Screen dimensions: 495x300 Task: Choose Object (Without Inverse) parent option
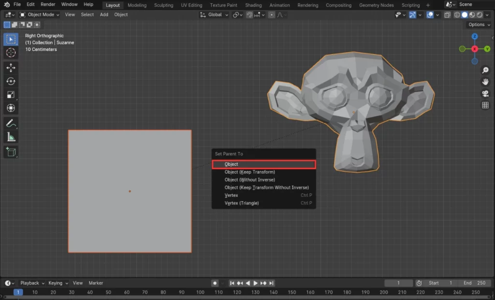click(263, 179)
